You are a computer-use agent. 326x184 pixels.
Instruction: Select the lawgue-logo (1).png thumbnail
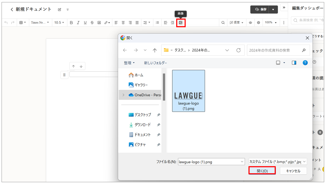[x=189, y=91]
